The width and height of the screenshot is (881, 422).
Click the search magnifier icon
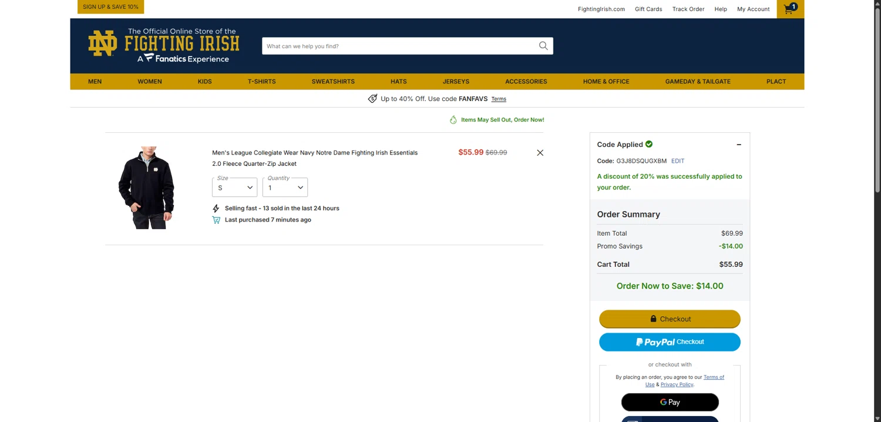pyautogui.click(x=543, y=46)
